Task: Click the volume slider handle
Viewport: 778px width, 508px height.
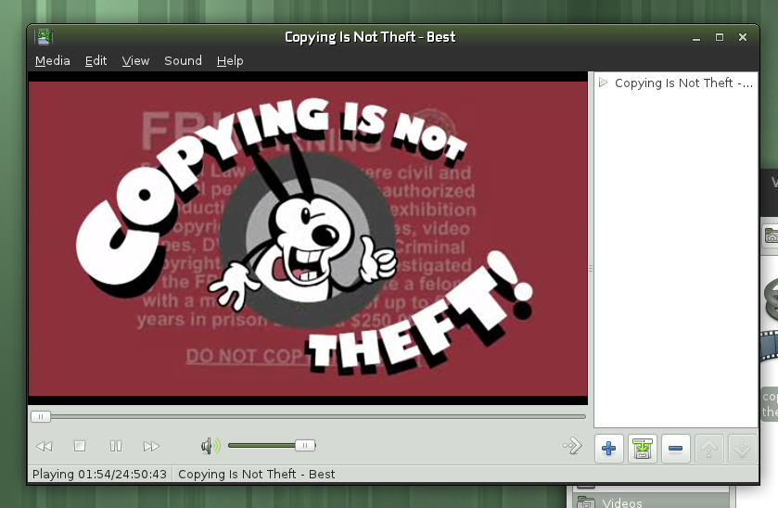Action: (x=305, y=446)
